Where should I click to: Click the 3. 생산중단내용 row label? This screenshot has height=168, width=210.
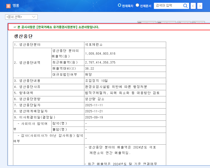click(27, 81)
